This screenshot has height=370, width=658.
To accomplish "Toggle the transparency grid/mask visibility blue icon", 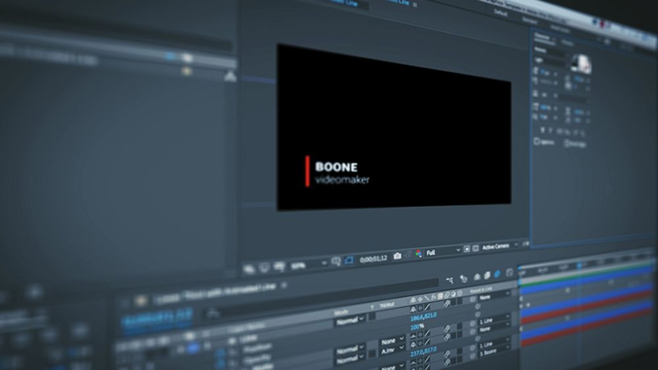I will click(349, 260).
